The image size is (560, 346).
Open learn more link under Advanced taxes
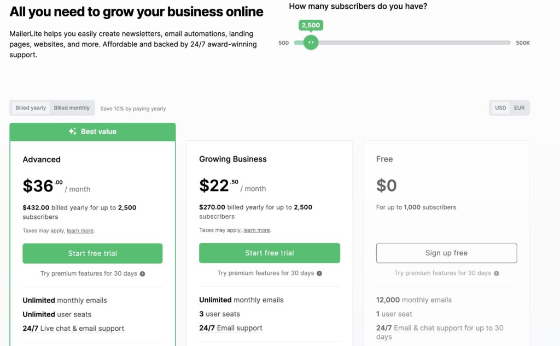(x=80, y=230)
